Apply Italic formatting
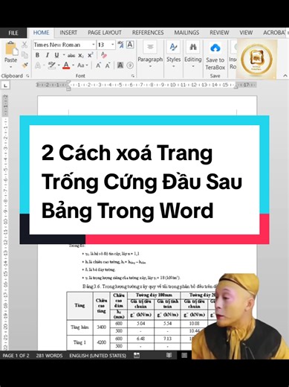Image resolution: width=289 pixels, height=387 pixels. click(x=47, y=55)
